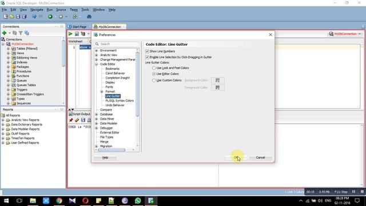Open the Source menu

point(61,10)
